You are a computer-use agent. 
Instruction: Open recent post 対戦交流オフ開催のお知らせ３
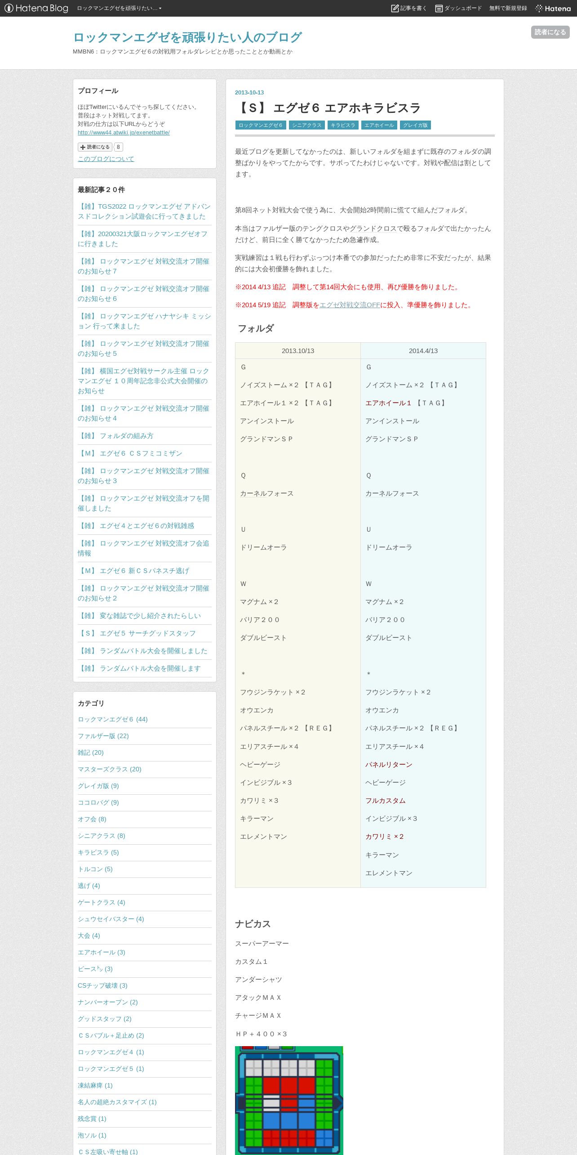[144, 476]
